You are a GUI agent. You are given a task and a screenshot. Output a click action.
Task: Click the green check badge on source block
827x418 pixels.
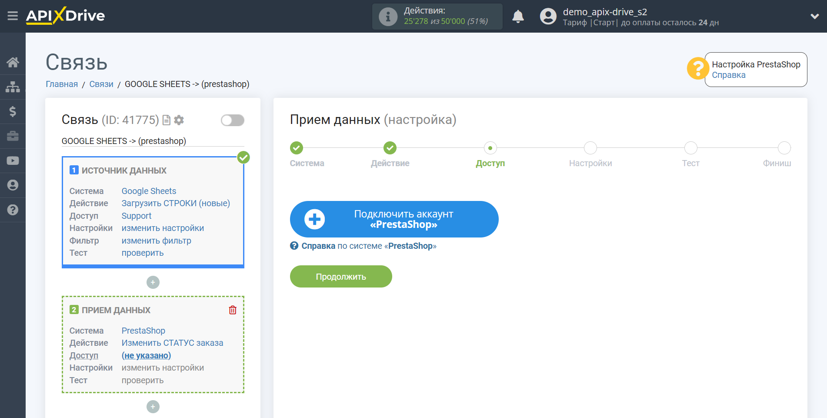pyautogui.click(x=243, y=157)
